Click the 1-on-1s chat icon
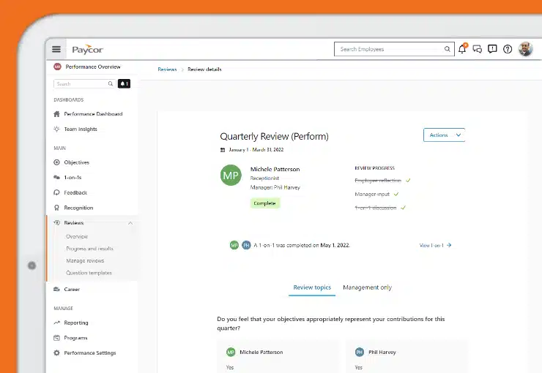Screen dimensions: 542x373 [56, 177]
